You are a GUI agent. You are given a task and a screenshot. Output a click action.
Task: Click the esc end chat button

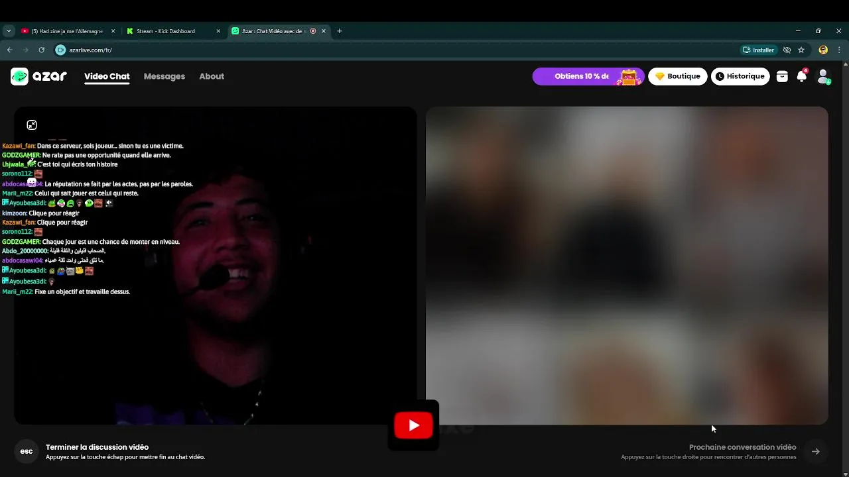click(x=27, y=451)
